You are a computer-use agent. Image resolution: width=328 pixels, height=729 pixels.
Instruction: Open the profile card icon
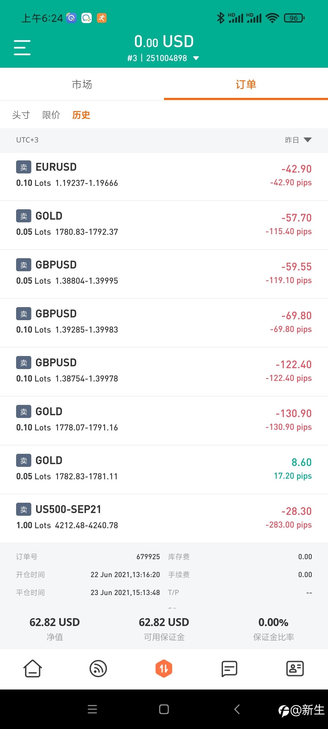click(x=295, y=669)
